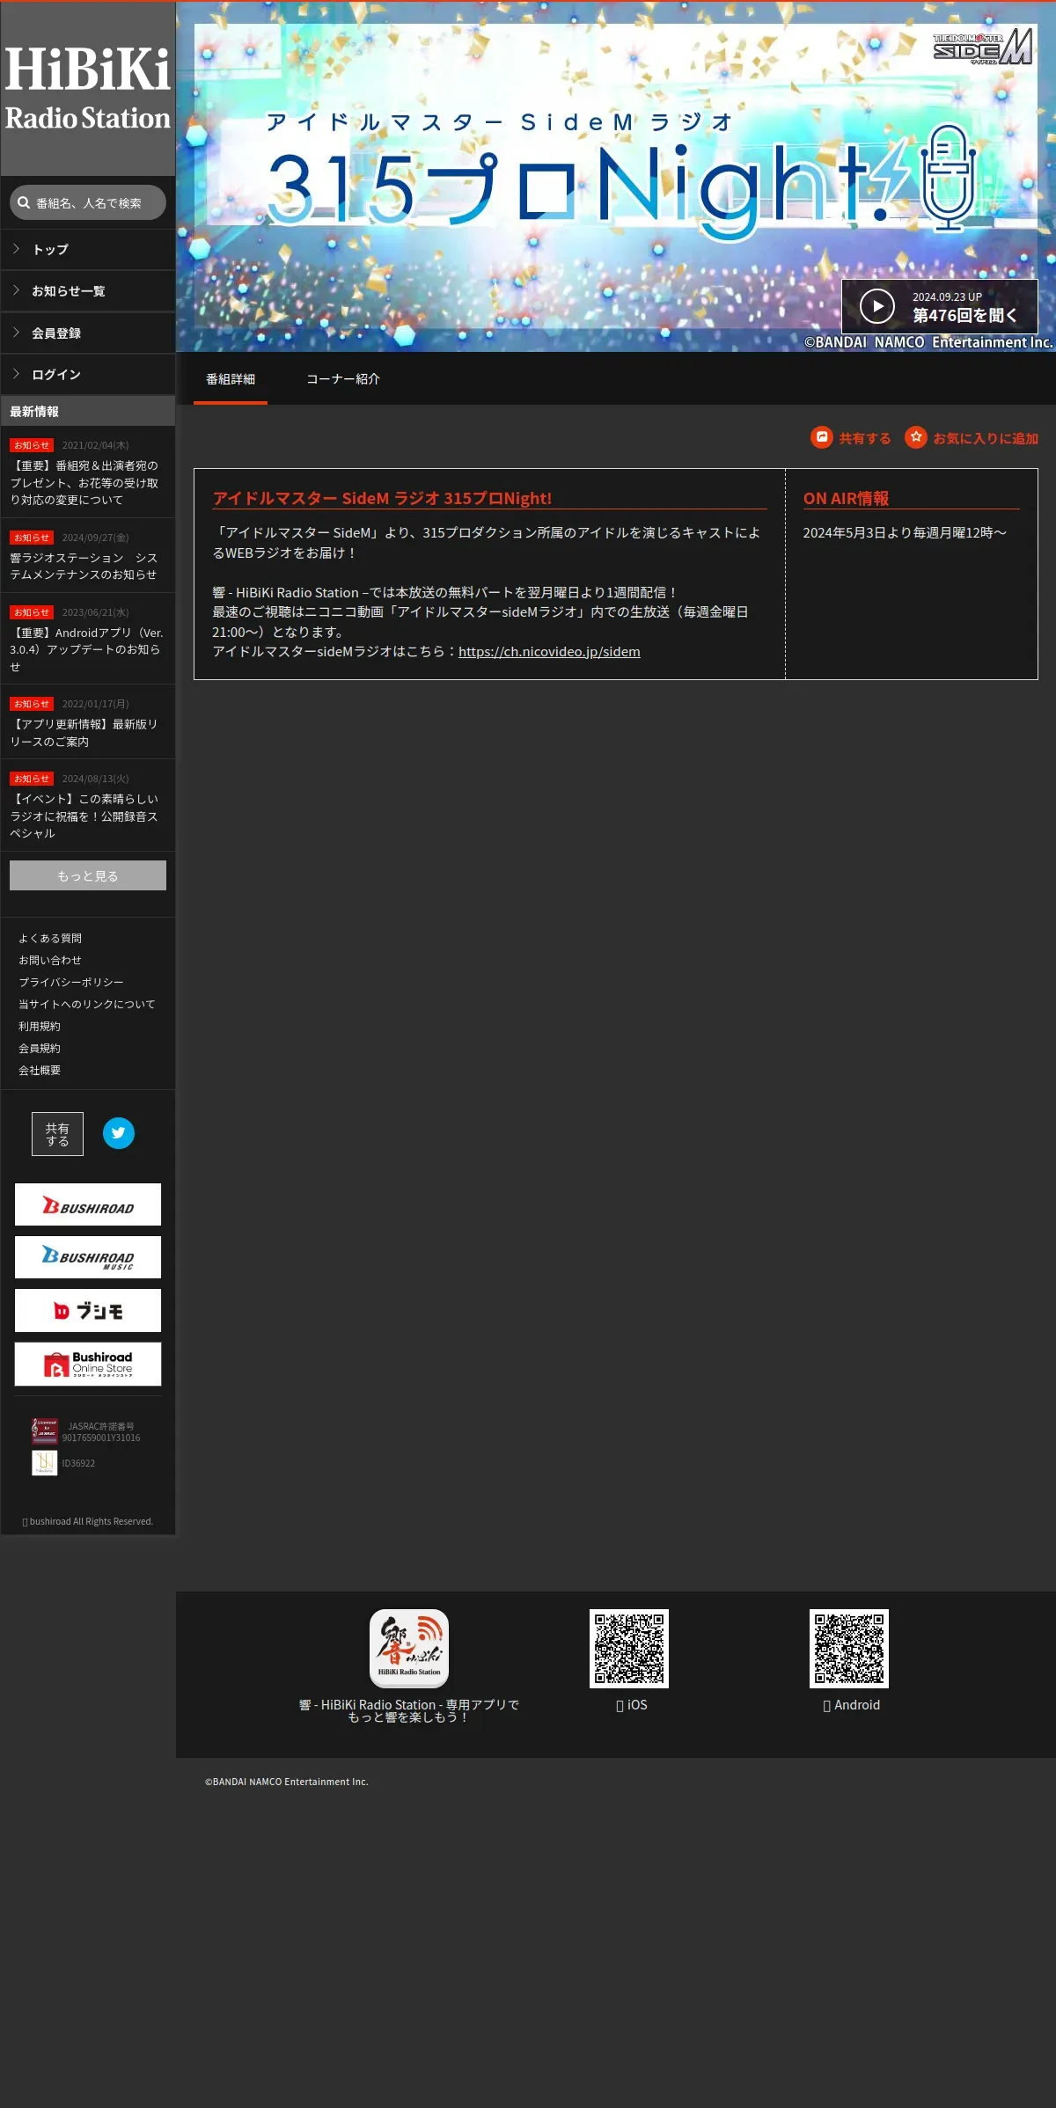
Task: Open the お知らせ一覧 menu item
Action: [88, 291]
